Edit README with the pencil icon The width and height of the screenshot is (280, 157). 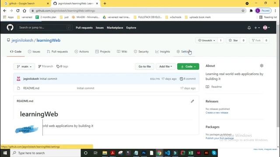[x=192, y=101]
